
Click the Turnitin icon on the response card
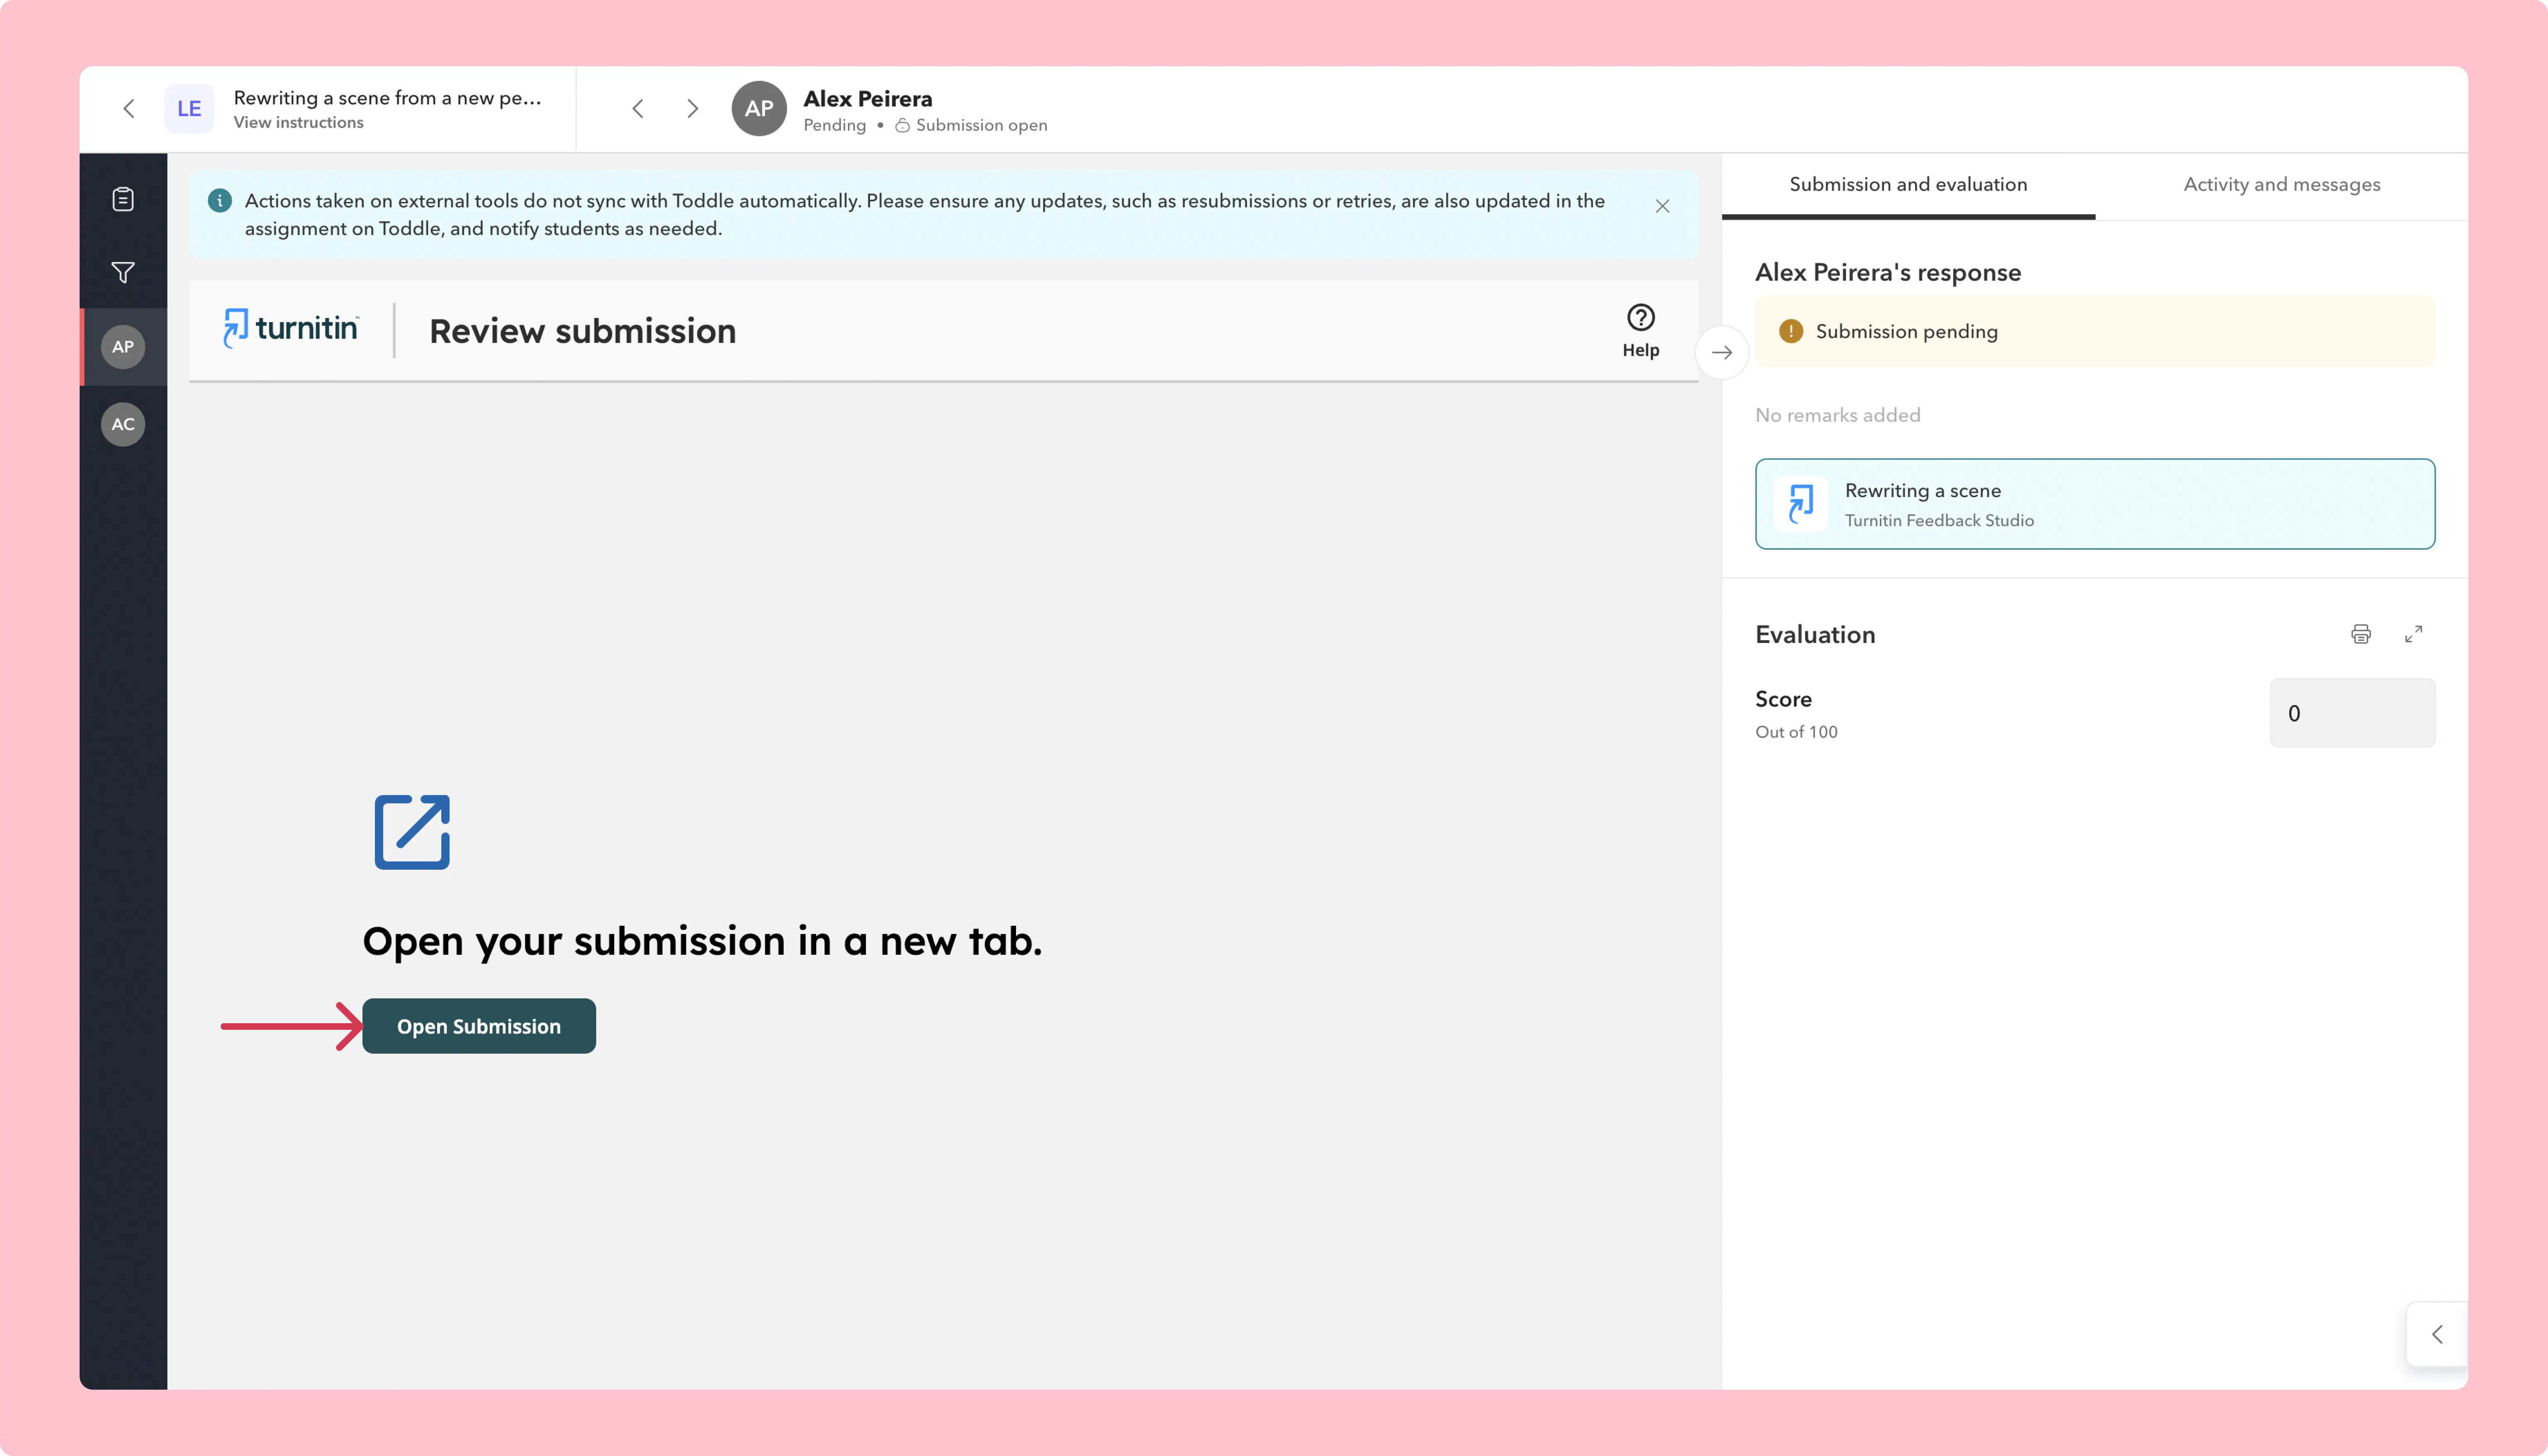(x=1801, y=504)
